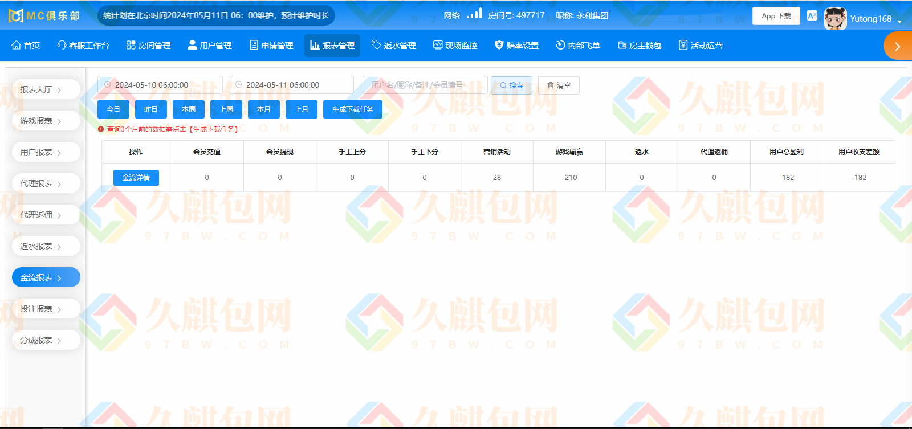
Task: Open 报表大厅 in sidebar
Action: click(x=46, y=89)
